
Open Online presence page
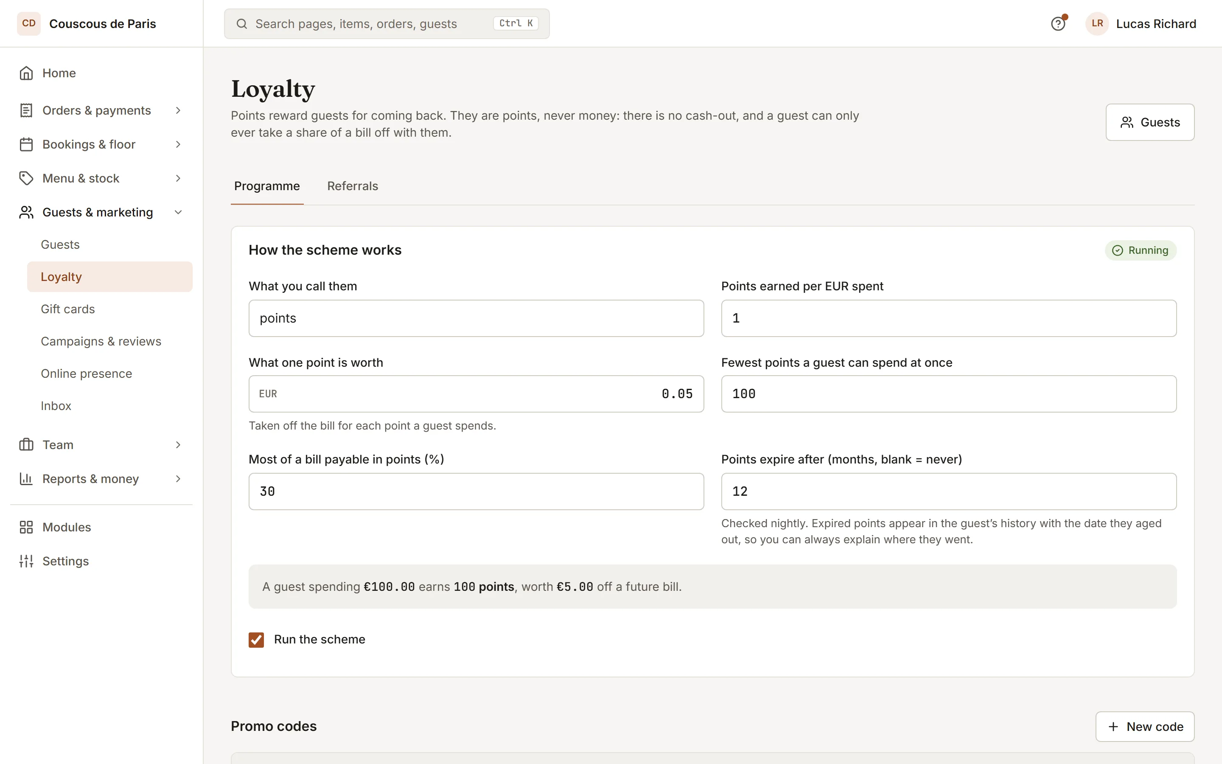click(x=109, y=374)
